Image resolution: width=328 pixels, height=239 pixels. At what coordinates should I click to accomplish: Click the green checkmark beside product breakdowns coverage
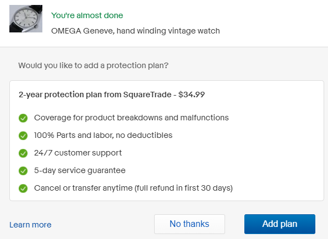(x=23, y=118)
